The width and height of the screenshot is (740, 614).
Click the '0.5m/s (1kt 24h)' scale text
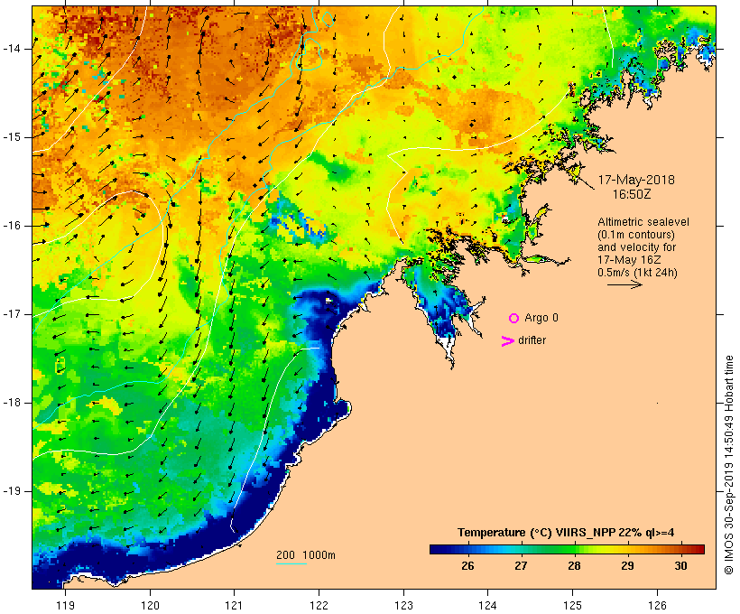pos(637,273)
